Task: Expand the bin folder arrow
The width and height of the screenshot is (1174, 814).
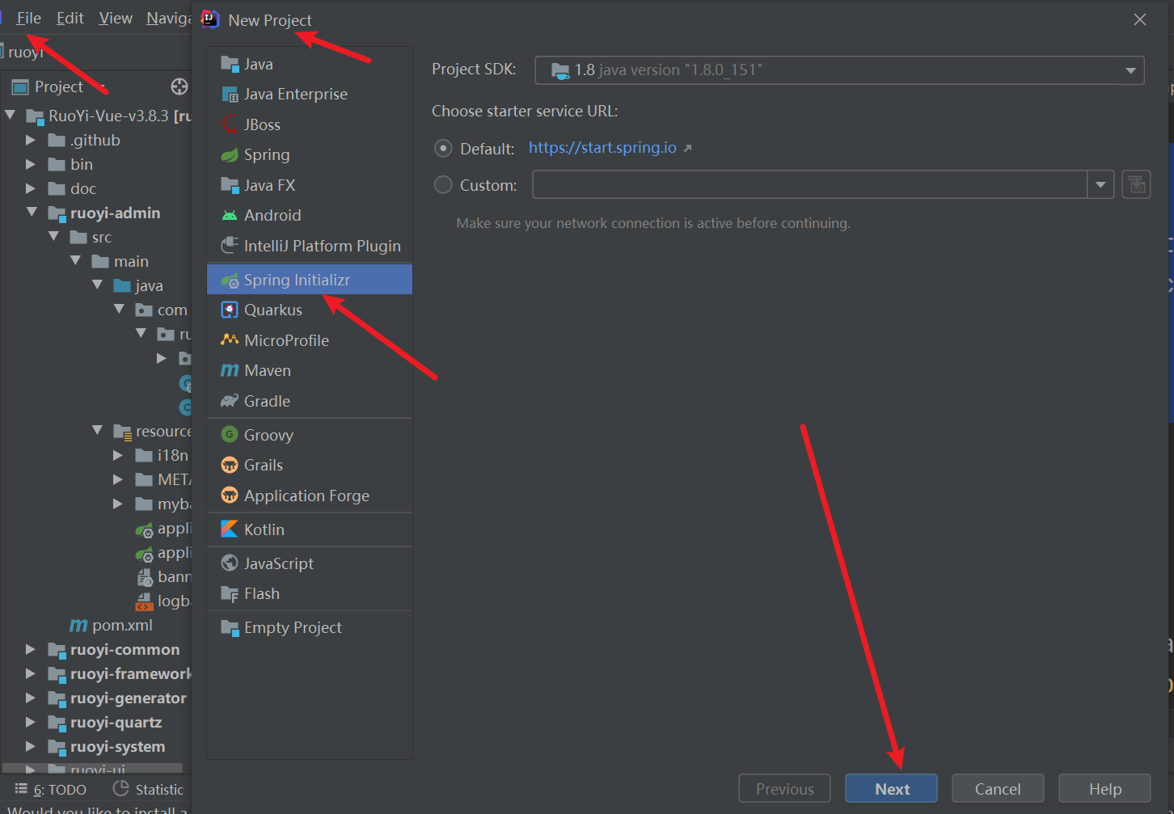Action: 31,164
